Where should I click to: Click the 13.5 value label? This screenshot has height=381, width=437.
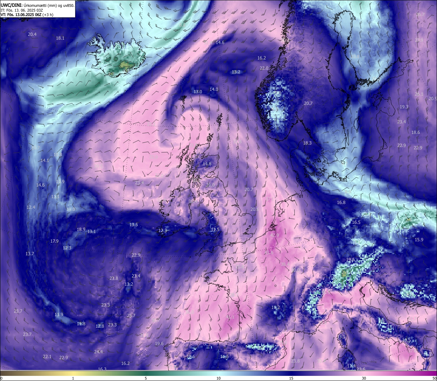coord(133,225)
